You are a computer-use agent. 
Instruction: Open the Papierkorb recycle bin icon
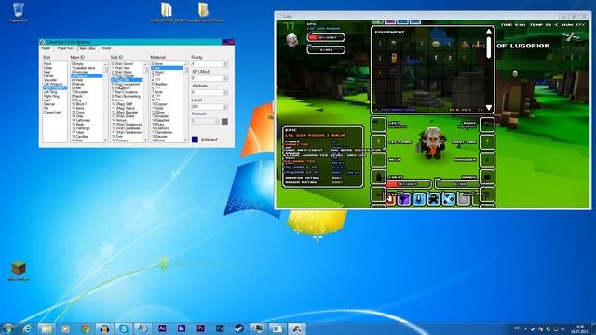(19, 12)
